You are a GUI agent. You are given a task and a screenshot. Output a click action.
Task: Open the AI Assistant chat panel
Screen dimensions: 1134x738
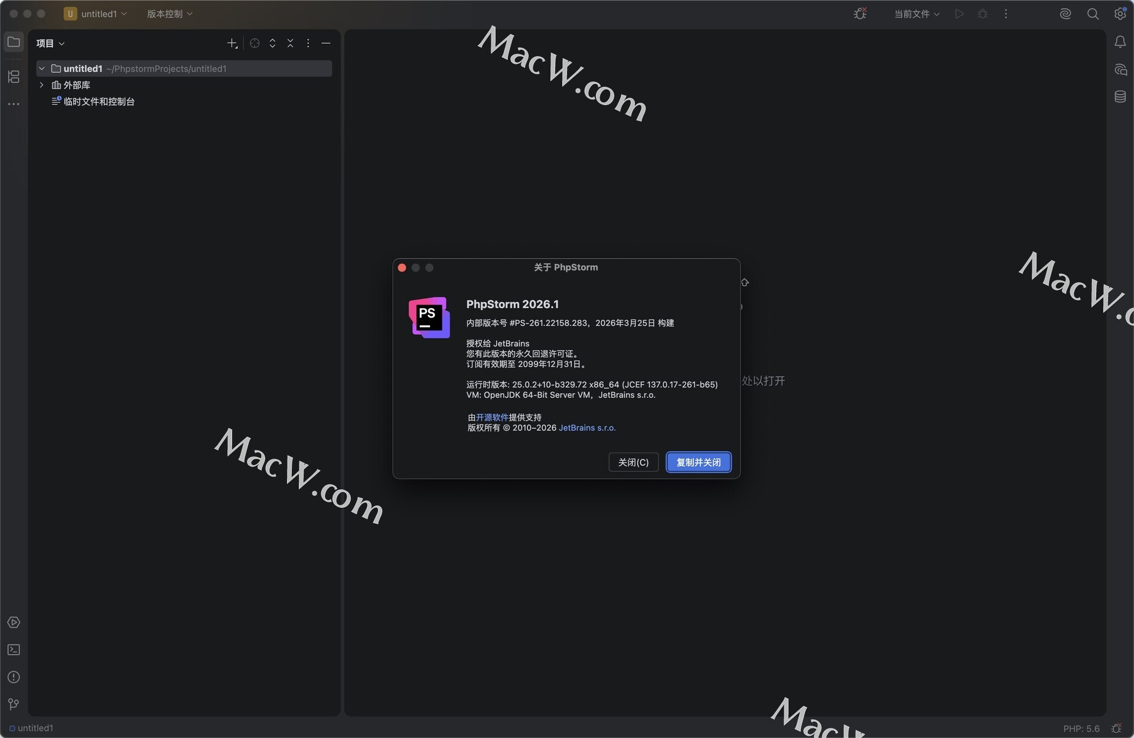1120,70
